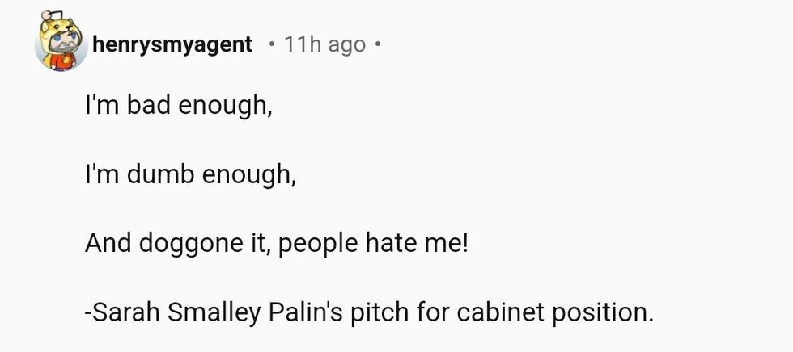The height and width of the screenshot is (352, 793).
Task: Click the dot separator before the timestamp
Action: (270, 44)
